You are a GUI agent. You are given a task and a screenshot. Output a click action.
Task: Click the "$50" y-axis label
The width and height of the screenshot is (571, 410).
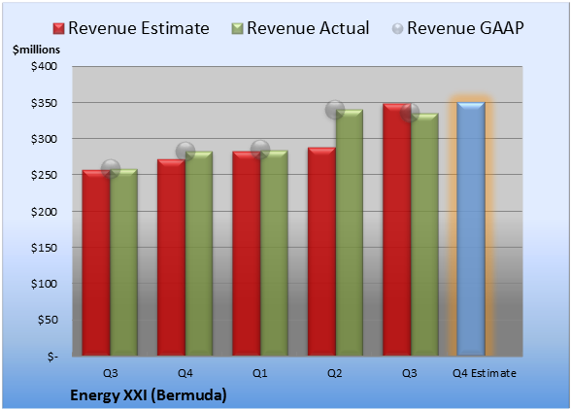click(x=48, y=320)
